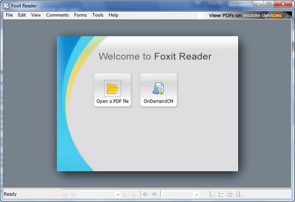The image size is (295, 202).
Task: Click the page number input field
Action: pos(98,194)
